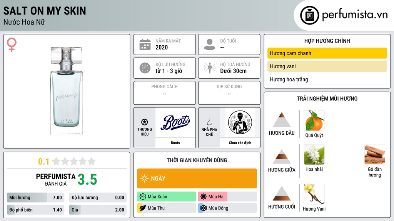Viewport: 394px width, 221px height.
Task: Click the Chưa xác định perfumer label
Action: (x=240, y=143)
